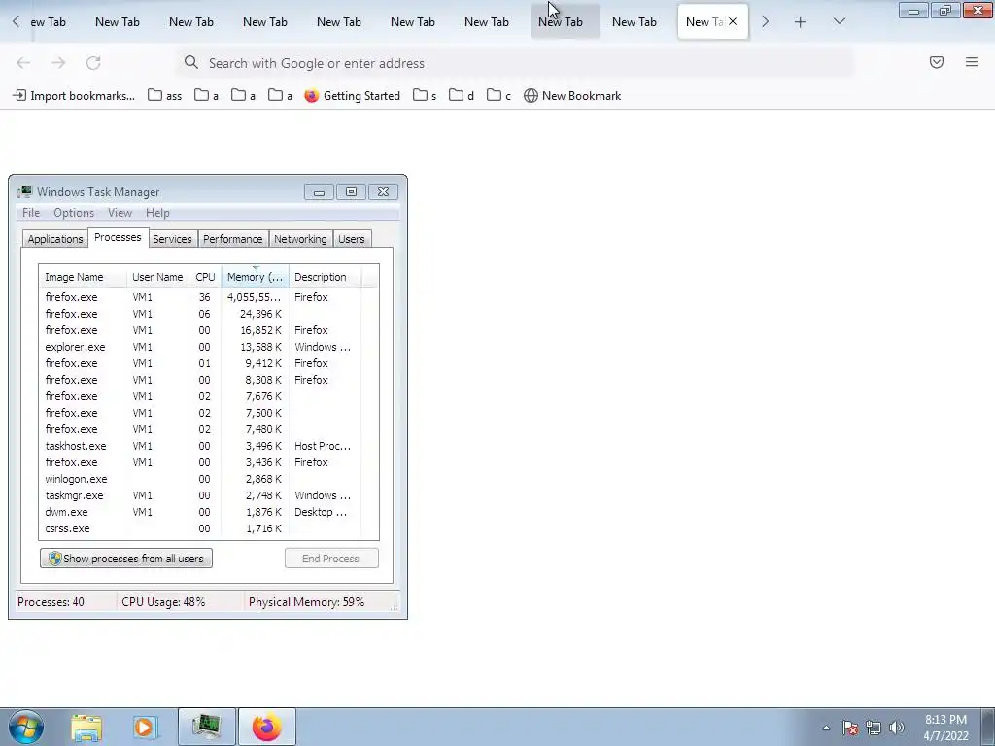Viewport: 995px width, 746px height.
Task: Switch to the highlighted New Tab under the cursor
Action: (565, 22)
